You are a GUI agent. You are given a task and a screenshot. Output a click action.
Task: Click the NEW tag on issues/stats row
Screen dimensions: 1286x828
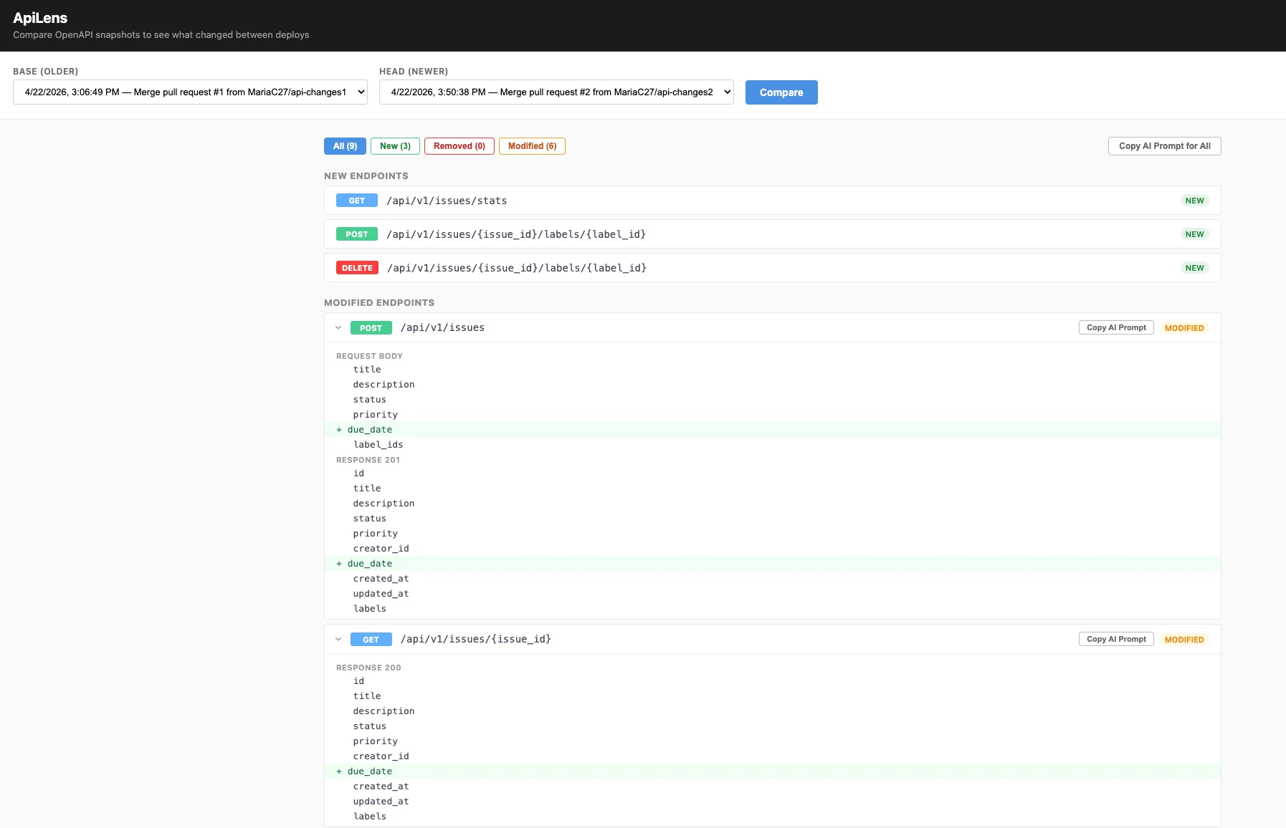[1194, 201]
